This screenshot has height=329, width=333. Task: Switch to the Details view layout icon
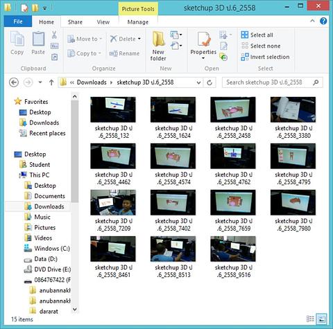pyautogui.click(x=310, y=319)
